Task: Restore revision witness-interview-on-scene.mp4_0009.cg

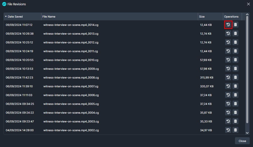Action: pyautogui.click(x=228, y=68)
